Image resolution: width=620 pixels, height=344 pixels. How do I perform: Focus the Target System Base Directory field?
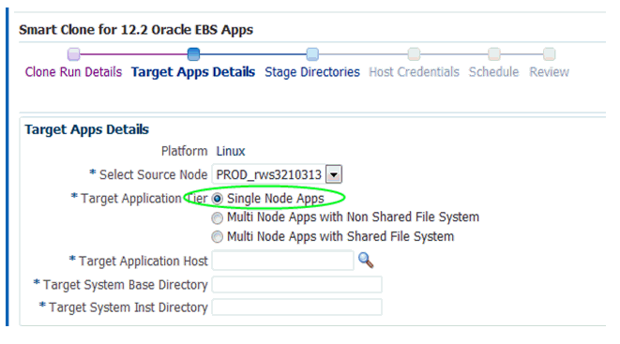pos(297,284)
